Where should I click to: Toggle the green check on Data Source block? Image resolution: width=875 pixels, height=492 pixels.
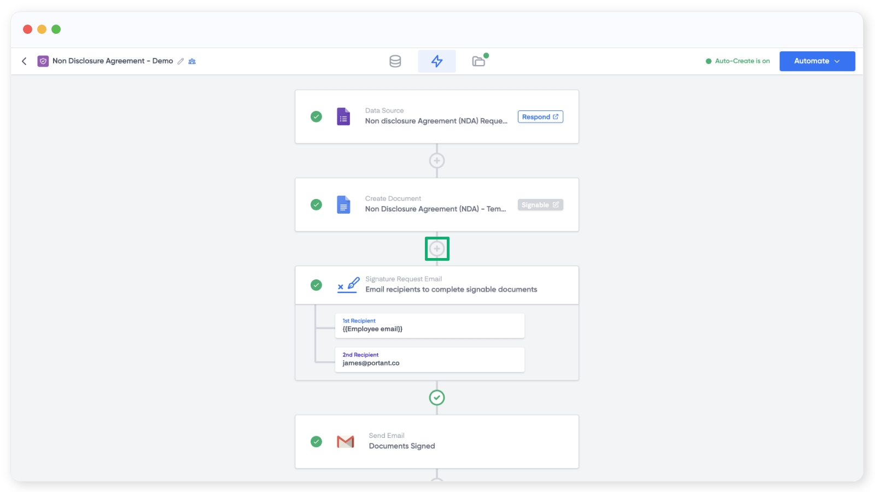pyautogui.click(x=316, y=116)
